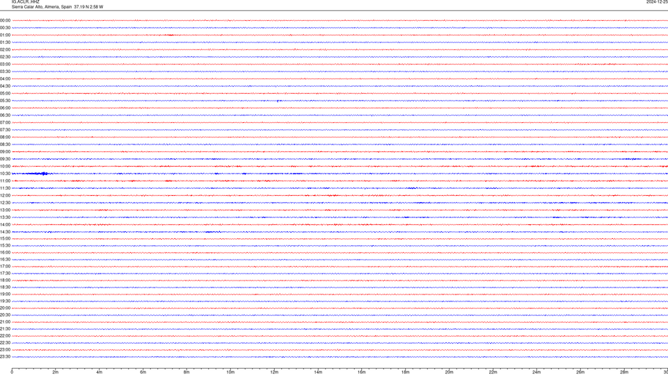The width and height of the screenshot is (668, 375).
Task: Select the '6m' axis tick label
Action: point(143,372)
